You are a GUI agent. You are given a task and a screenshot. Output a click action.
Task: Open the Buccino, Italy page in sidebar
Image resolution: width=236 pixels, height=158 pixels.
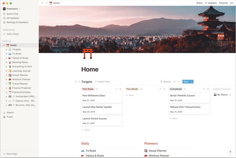(x=26, y=105)
